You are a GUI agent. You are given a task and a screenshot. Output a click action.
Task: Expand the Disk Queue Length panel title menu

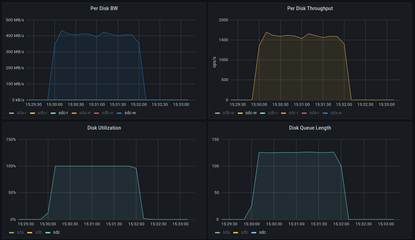tap(310, 128)
